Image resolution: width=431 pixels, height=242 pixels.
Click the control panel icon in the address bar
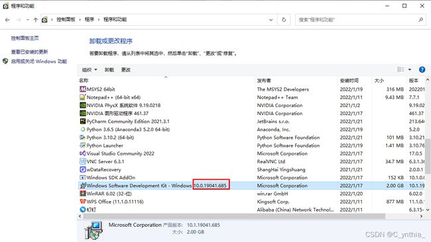[44, 20]
